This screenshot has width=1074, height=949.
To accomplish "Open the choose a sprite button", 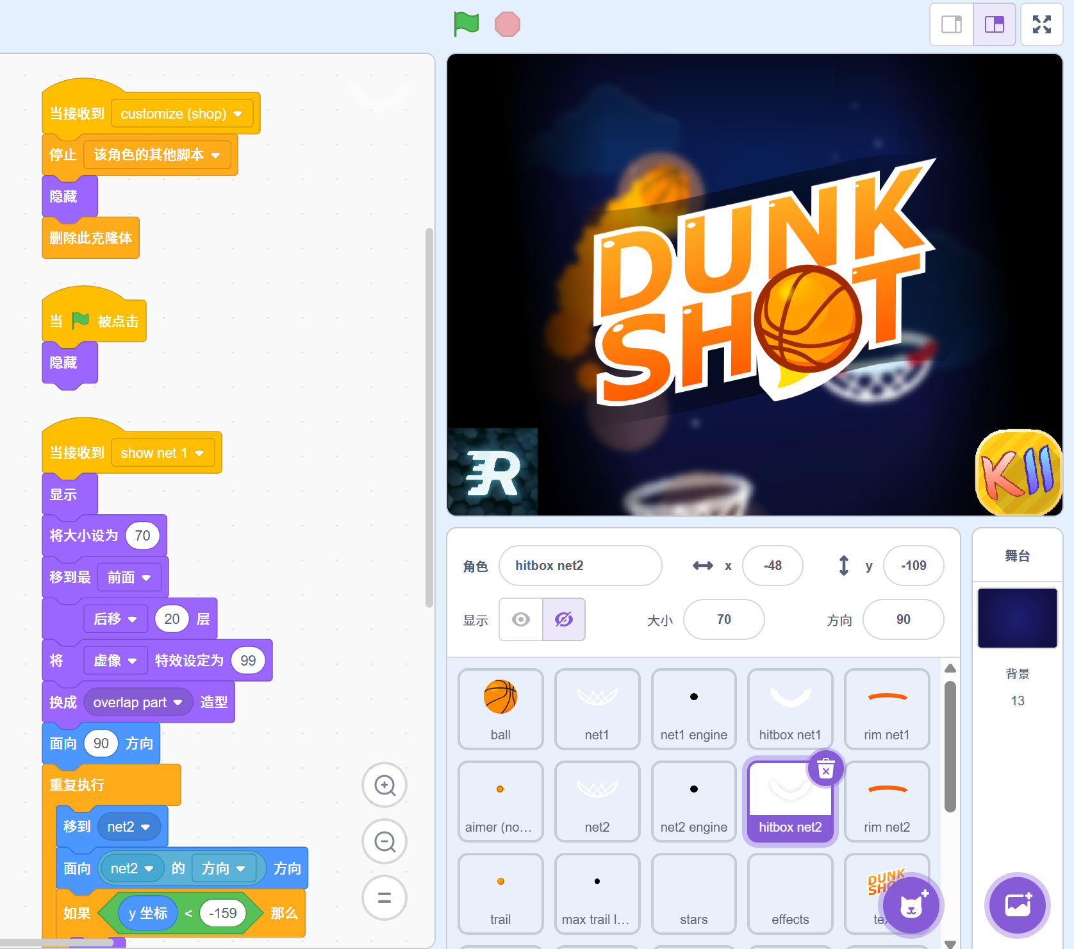I will tap(911, 905).
